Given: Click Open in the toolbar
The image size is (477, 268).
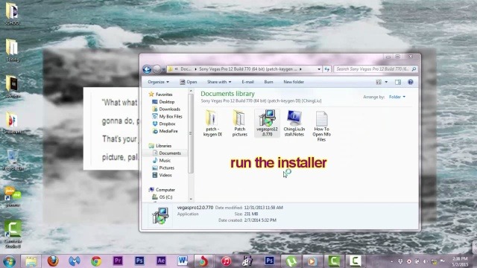Looking at the screenshot, I should pos(189,82).
